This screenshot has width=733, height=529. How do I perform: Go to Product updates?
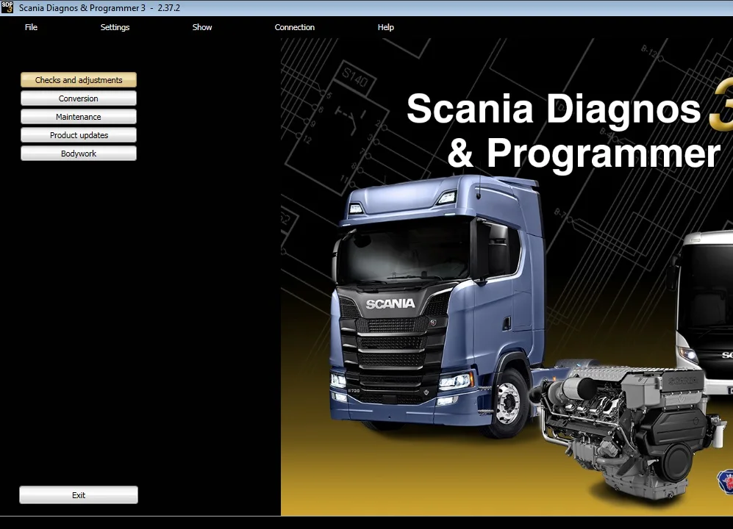[79, 135]
